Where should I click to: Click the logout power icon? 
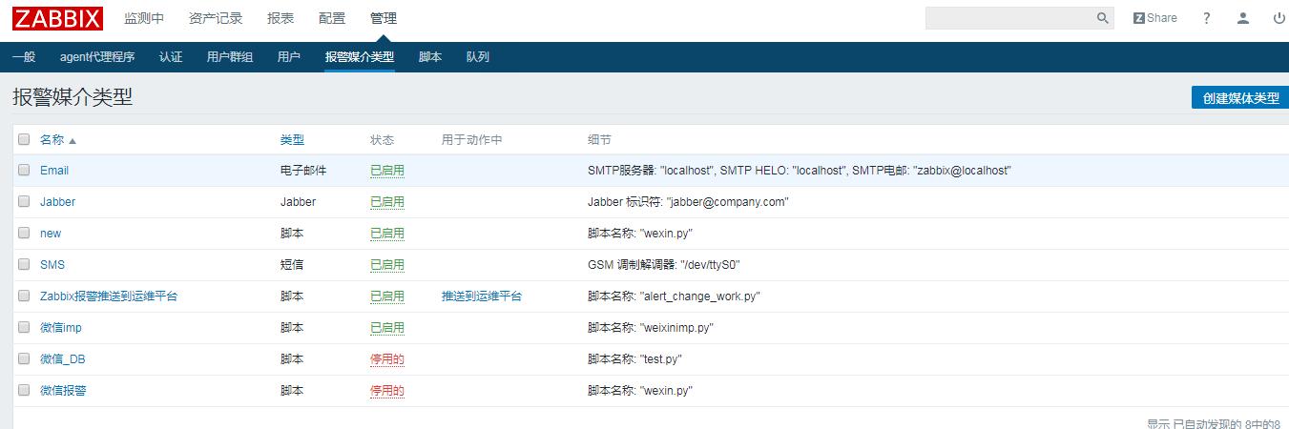pos(1279,18)
